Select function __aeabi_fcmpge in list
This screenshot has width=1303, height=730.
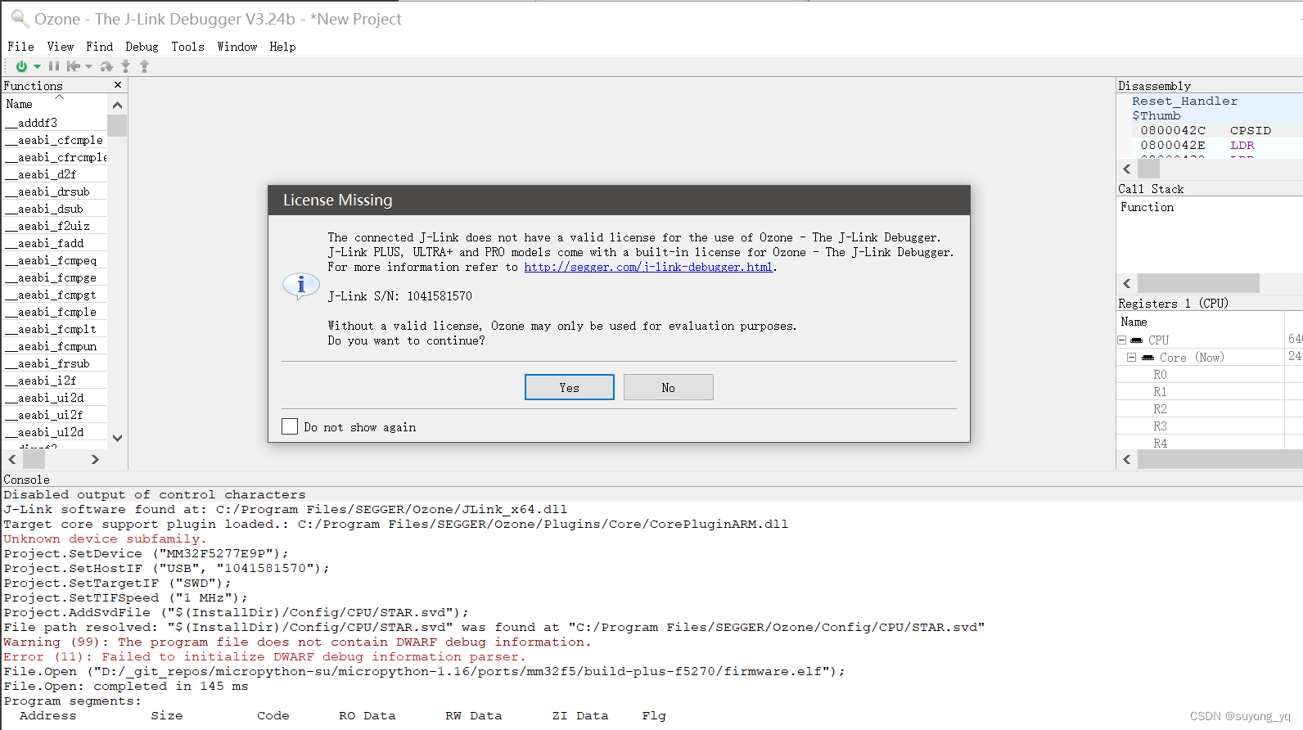pos(54,277)
